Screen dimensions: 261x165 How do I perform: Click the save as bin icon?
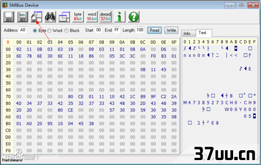(x=22, y=17)
